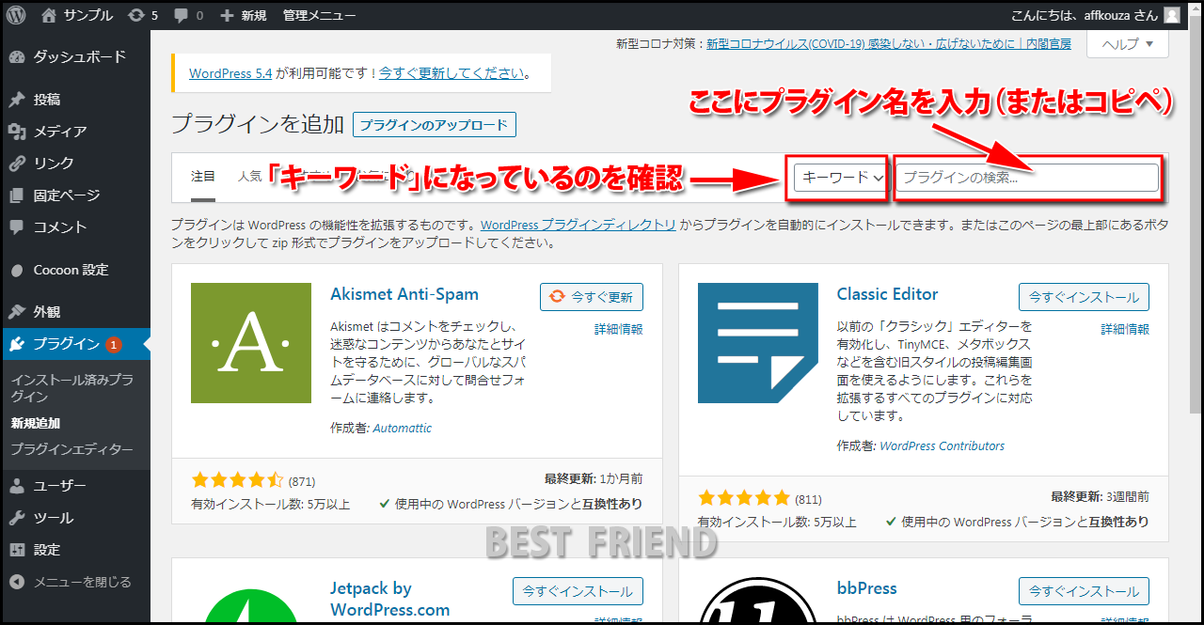Click the Akismet green A thumbnail
This screenshot has width=1204, height=625.
[x=251, y=343]
